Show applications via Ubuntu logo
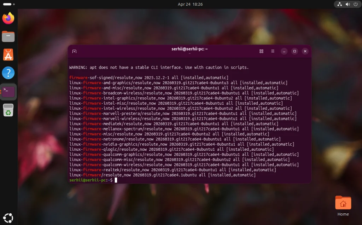Image resolution: width=362 pixels, height=225 pixels. coord(8,218)
